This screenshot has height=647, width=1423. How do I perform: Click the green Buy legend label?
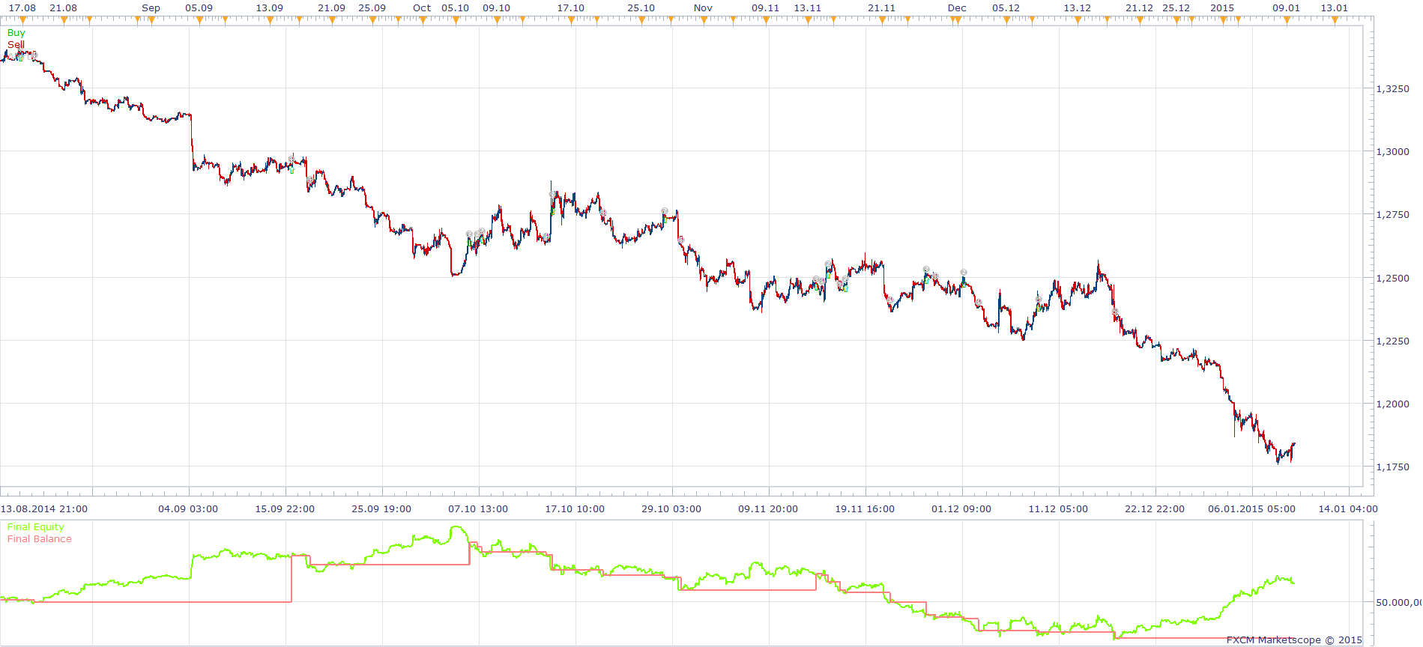16,33
